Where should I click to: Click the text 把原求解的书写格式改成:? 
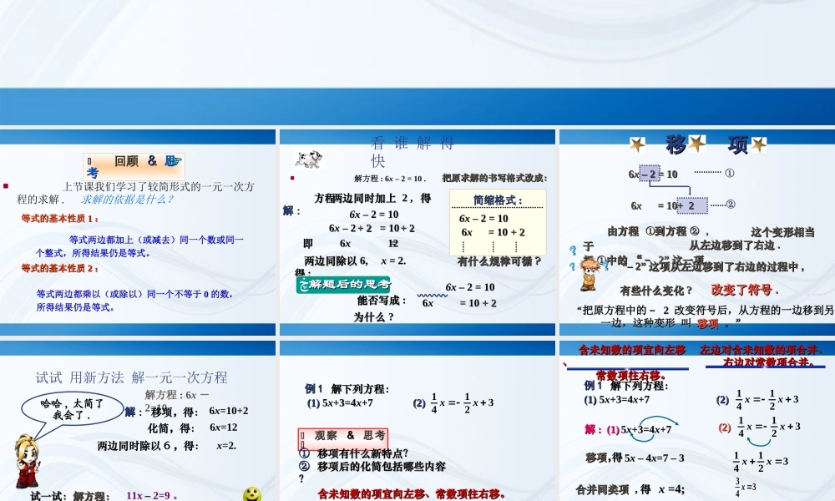(494, 178)
